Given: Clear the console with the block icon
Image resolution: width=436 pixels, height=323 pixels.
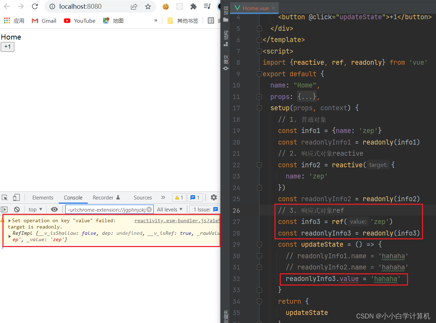Looking at the screenshot, I should click(16, 209).
